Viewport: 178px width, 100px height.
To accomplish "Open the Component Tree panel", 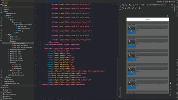I will point(120,92).
